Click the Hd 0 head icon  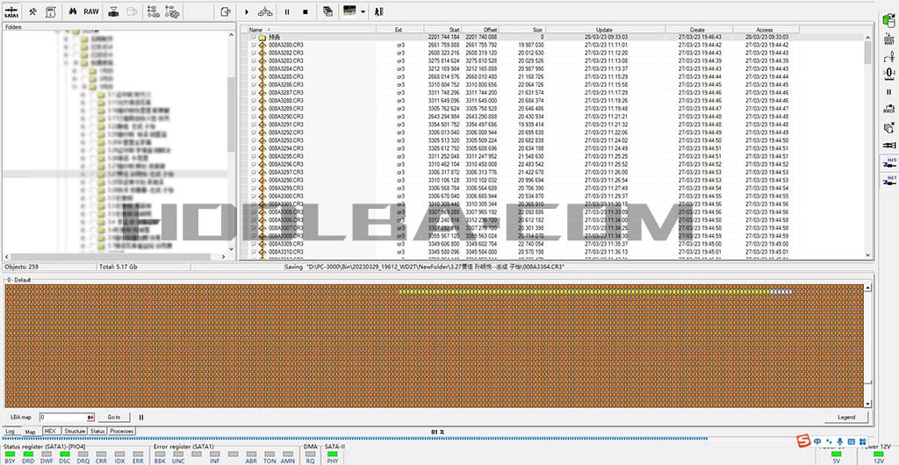(x=889, y=162)
